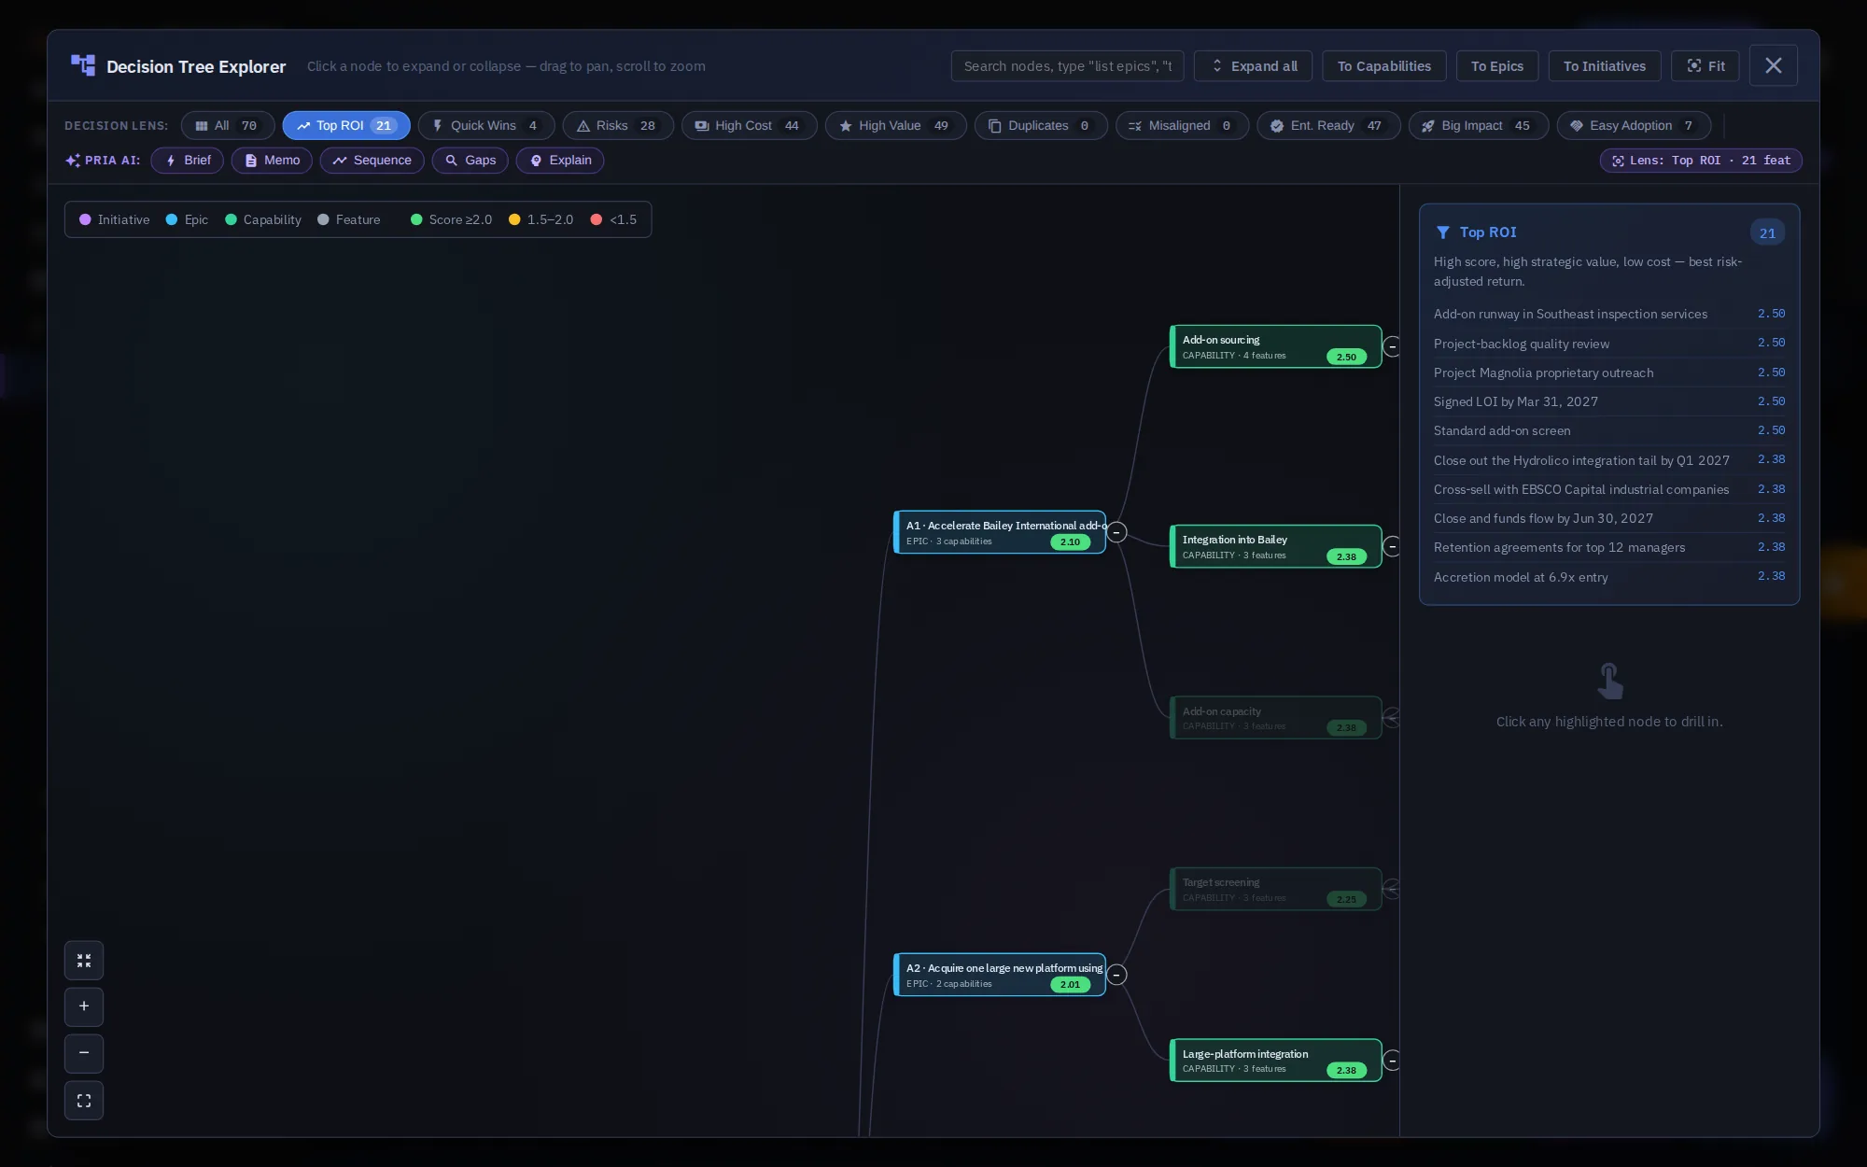Click the Decision Tree Explorer logo icon
This screenshot has width=1867, height=1167.
coord(83,65)
